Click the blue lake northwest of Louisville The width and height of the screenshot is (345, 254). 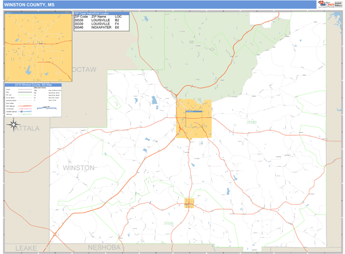coord(154,101)
